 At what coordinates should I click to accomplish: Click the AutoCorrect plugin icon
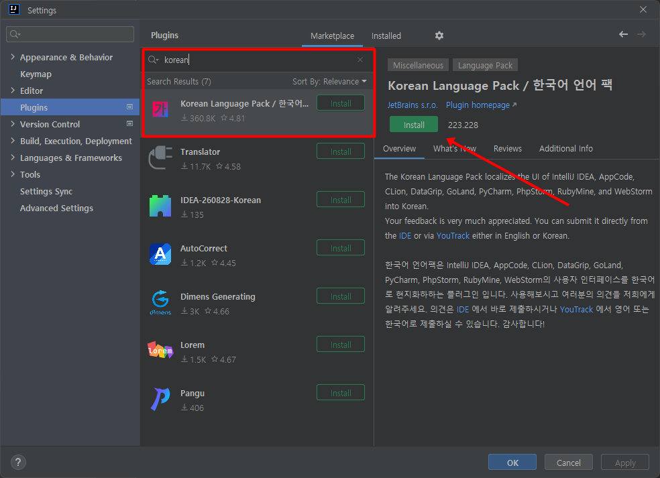pyautogui.click(x=160, y=254)
